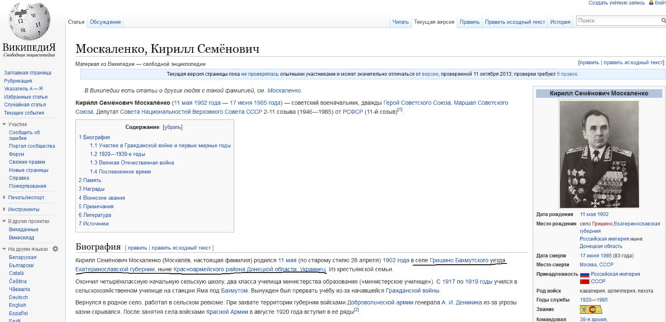Click the Marshal rank insignia image

tap(591, 310)
